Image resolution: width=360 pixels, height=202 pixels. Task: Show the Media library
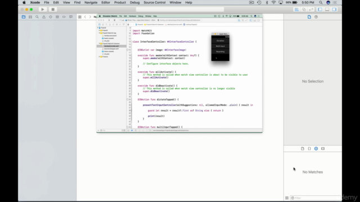click(323, 149)
